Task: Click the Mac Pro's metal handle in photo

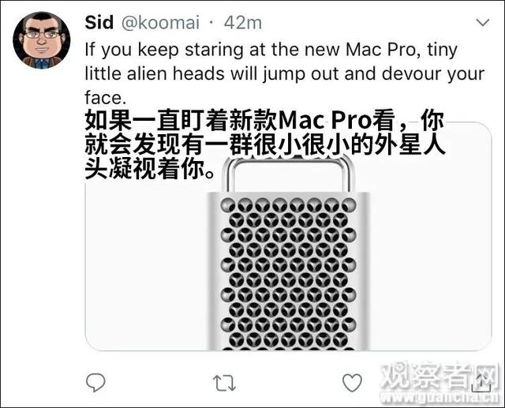Action: [x=288, y=173]
